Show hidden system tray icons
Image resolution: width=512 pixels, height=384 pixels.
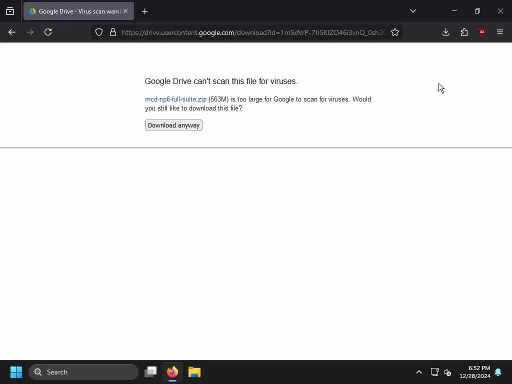point(419,372)
